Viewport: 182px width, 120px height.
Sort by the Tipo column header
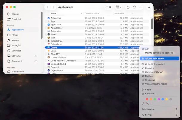pos(132,13)
